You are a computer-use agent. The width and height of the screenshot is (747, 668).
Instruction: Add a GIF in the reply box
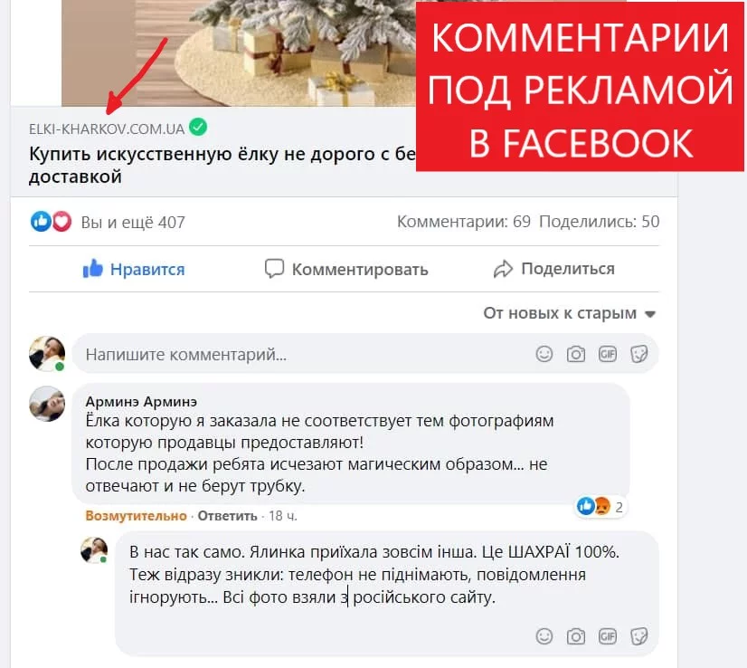tap(608, 636)
